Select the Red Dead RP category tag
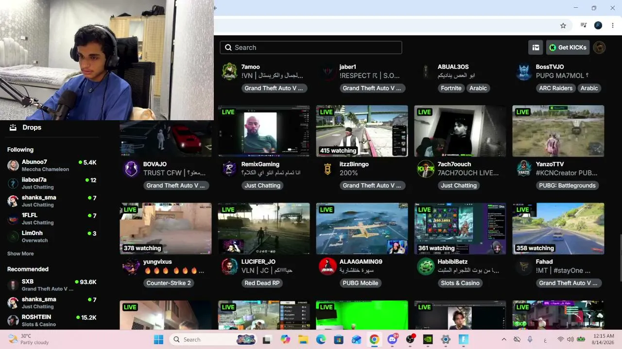This screenshot has width=622, height=349. pyautogui.click(x=262, y=283)
